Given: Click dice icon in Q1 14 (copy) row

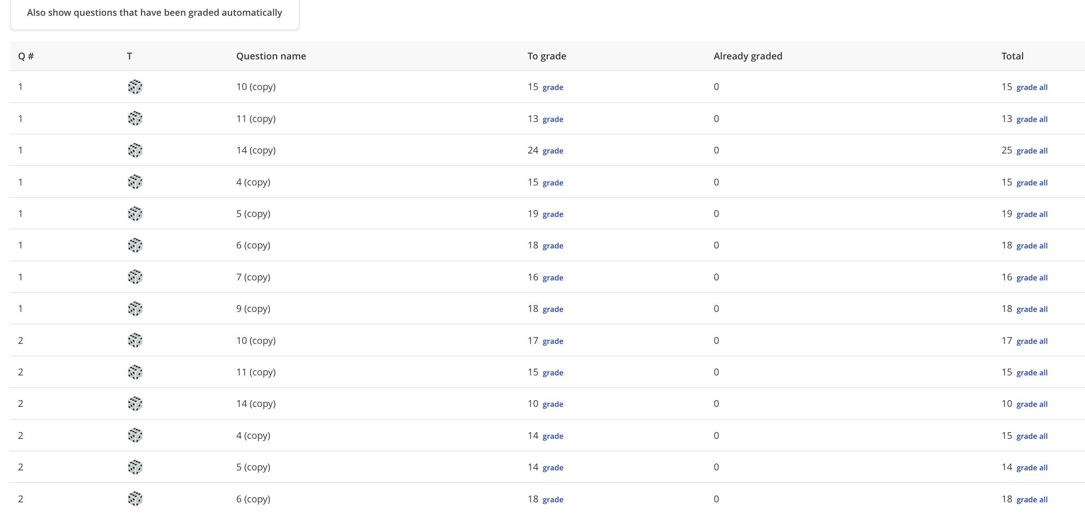Looking at the screenshot, I should [135, 150].
